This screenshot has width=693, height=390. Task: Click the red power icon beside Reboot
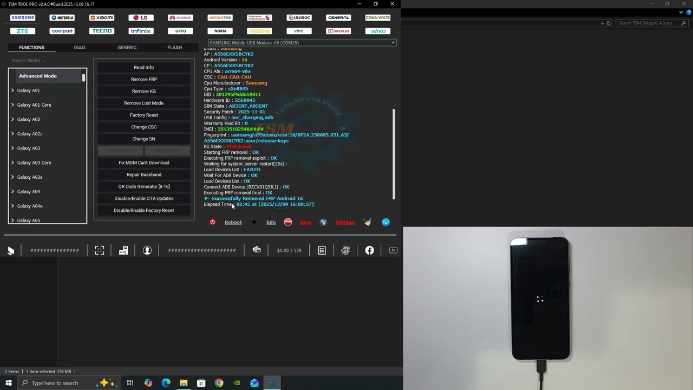(x=212, y=222)
